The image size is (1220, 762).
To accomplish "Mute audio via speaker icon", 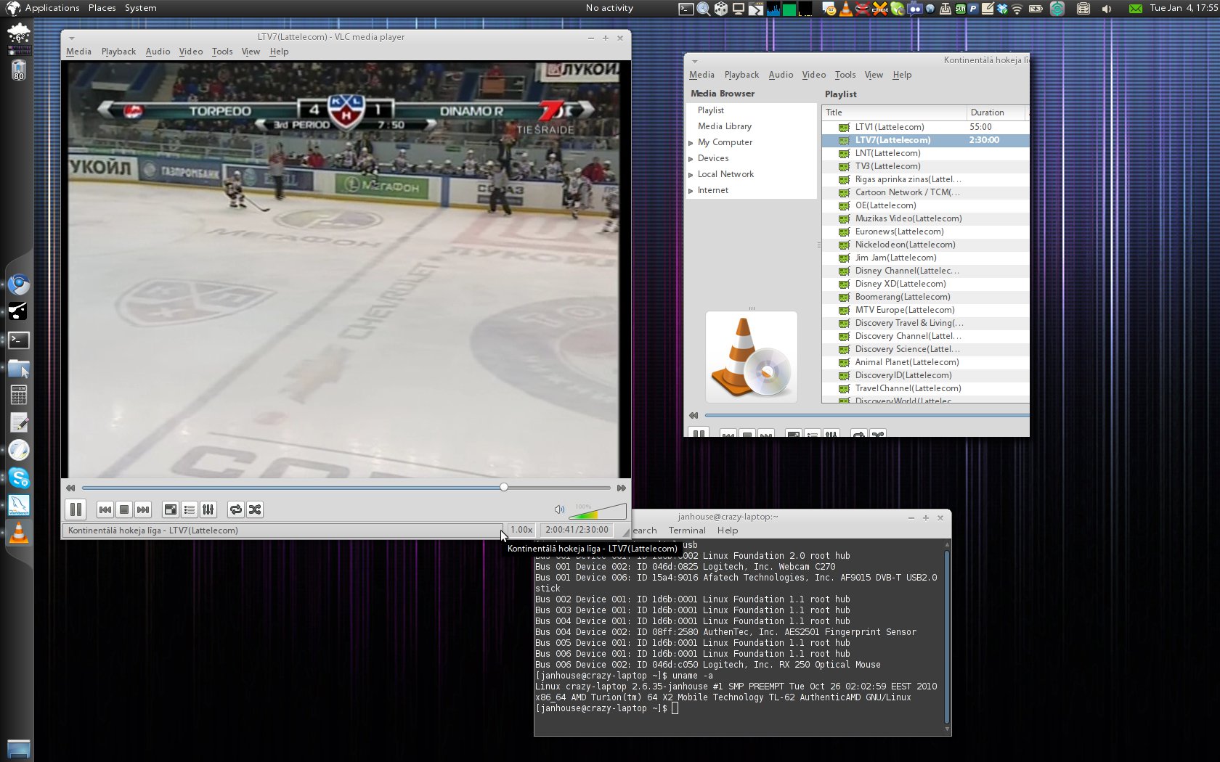I will click(559, 509).
